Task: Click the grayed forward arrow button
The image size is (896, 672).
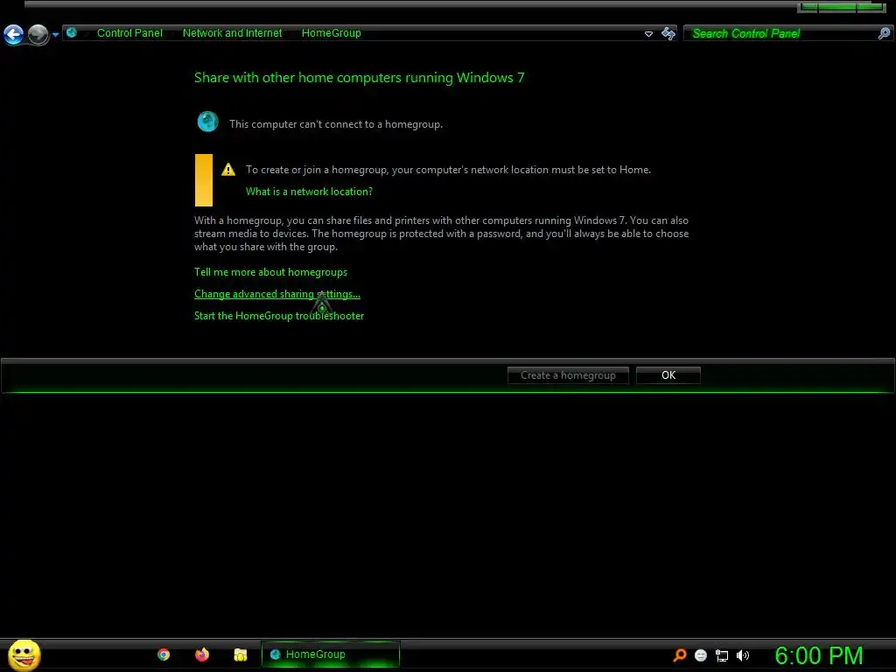Action: [x=38, y=34]
